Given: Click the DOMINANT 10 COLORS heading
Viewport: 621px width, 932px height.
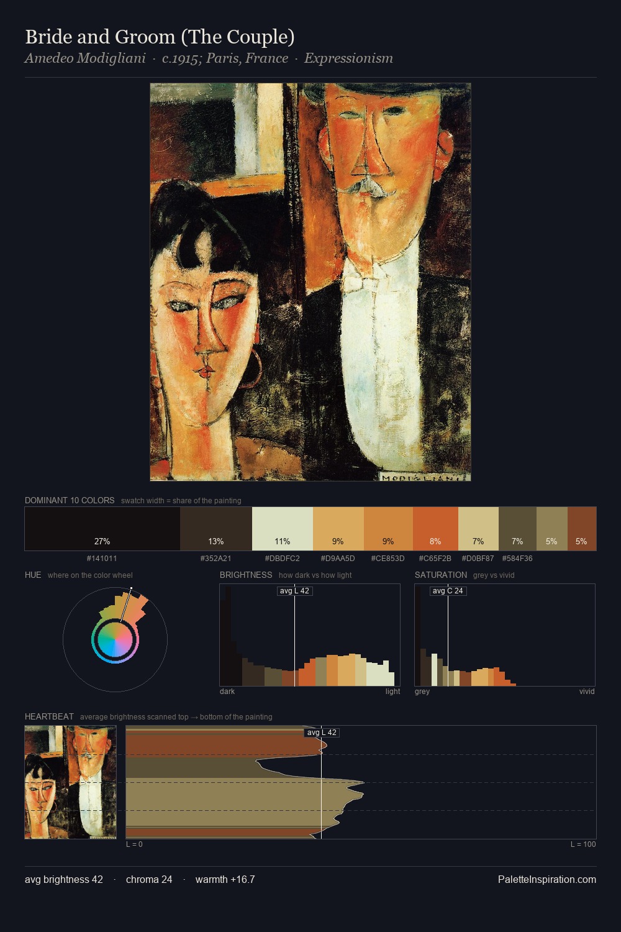Looking at the screenshot, I should [70, 500].
